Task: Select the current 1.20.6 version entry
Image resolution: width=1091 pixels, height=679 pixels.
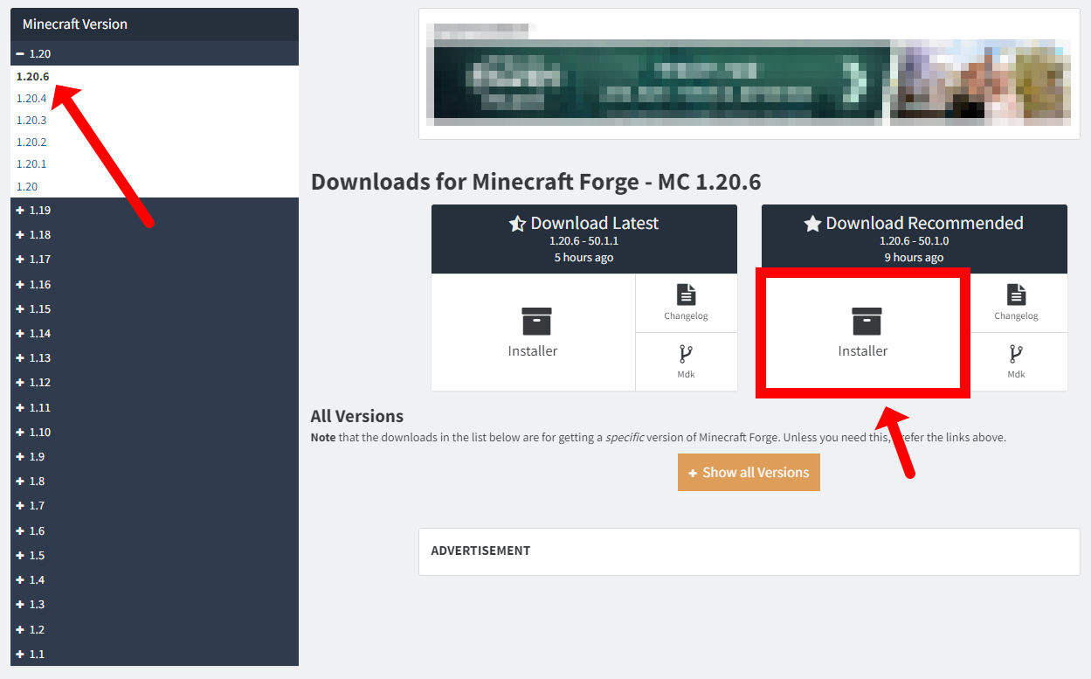Action: [32, 76]
